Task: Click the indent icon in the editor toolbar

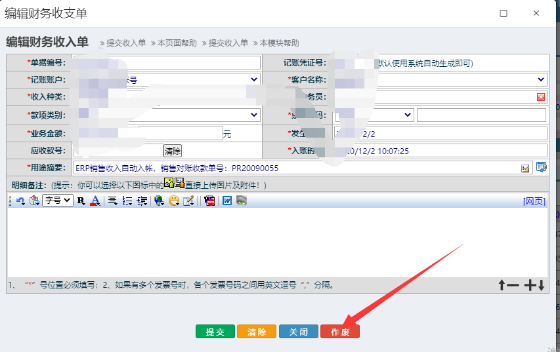Action: coord(142,201)
